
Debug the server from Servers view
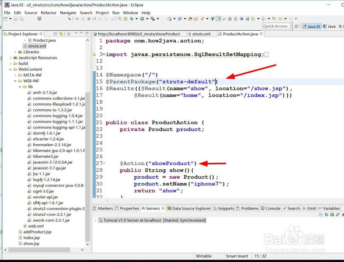click(326, 214)
